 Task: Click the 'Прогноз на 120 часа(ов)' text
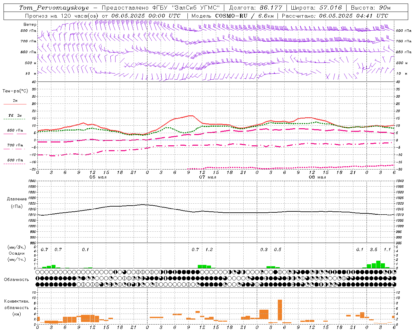coord(61,16)
